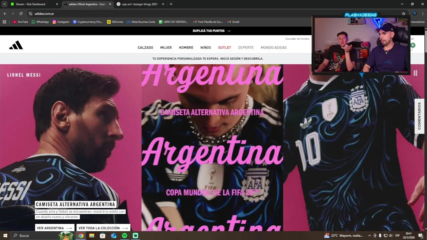Open the YouTube bookmark
The width and height of the screenshot is (427, 240).
(20, 22)
